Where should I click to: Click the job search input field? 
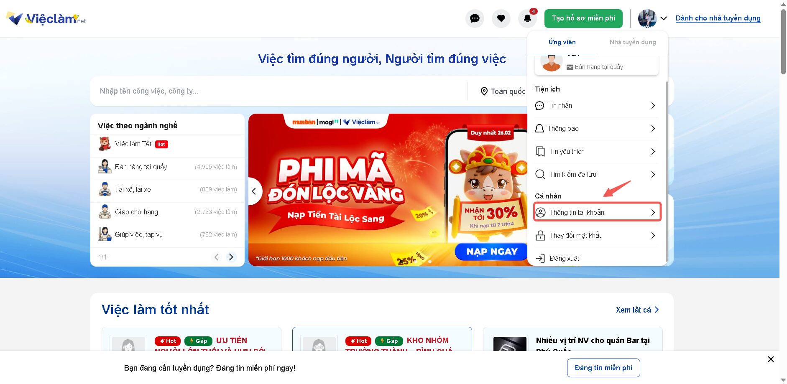[279, 91]
